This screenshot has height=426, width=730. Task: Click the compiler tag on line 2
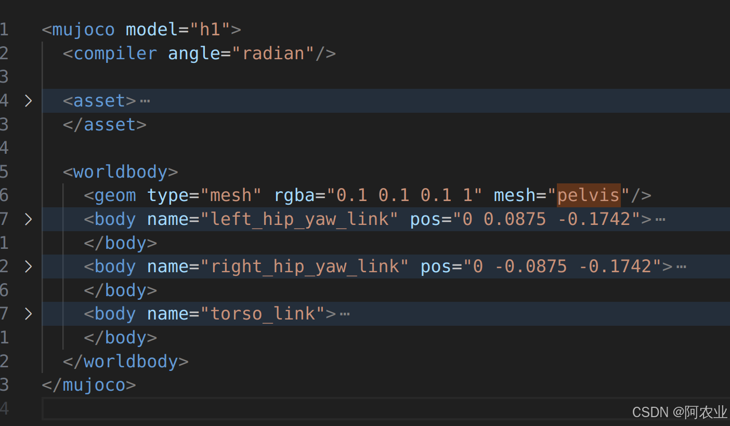[x=110, y=53]
